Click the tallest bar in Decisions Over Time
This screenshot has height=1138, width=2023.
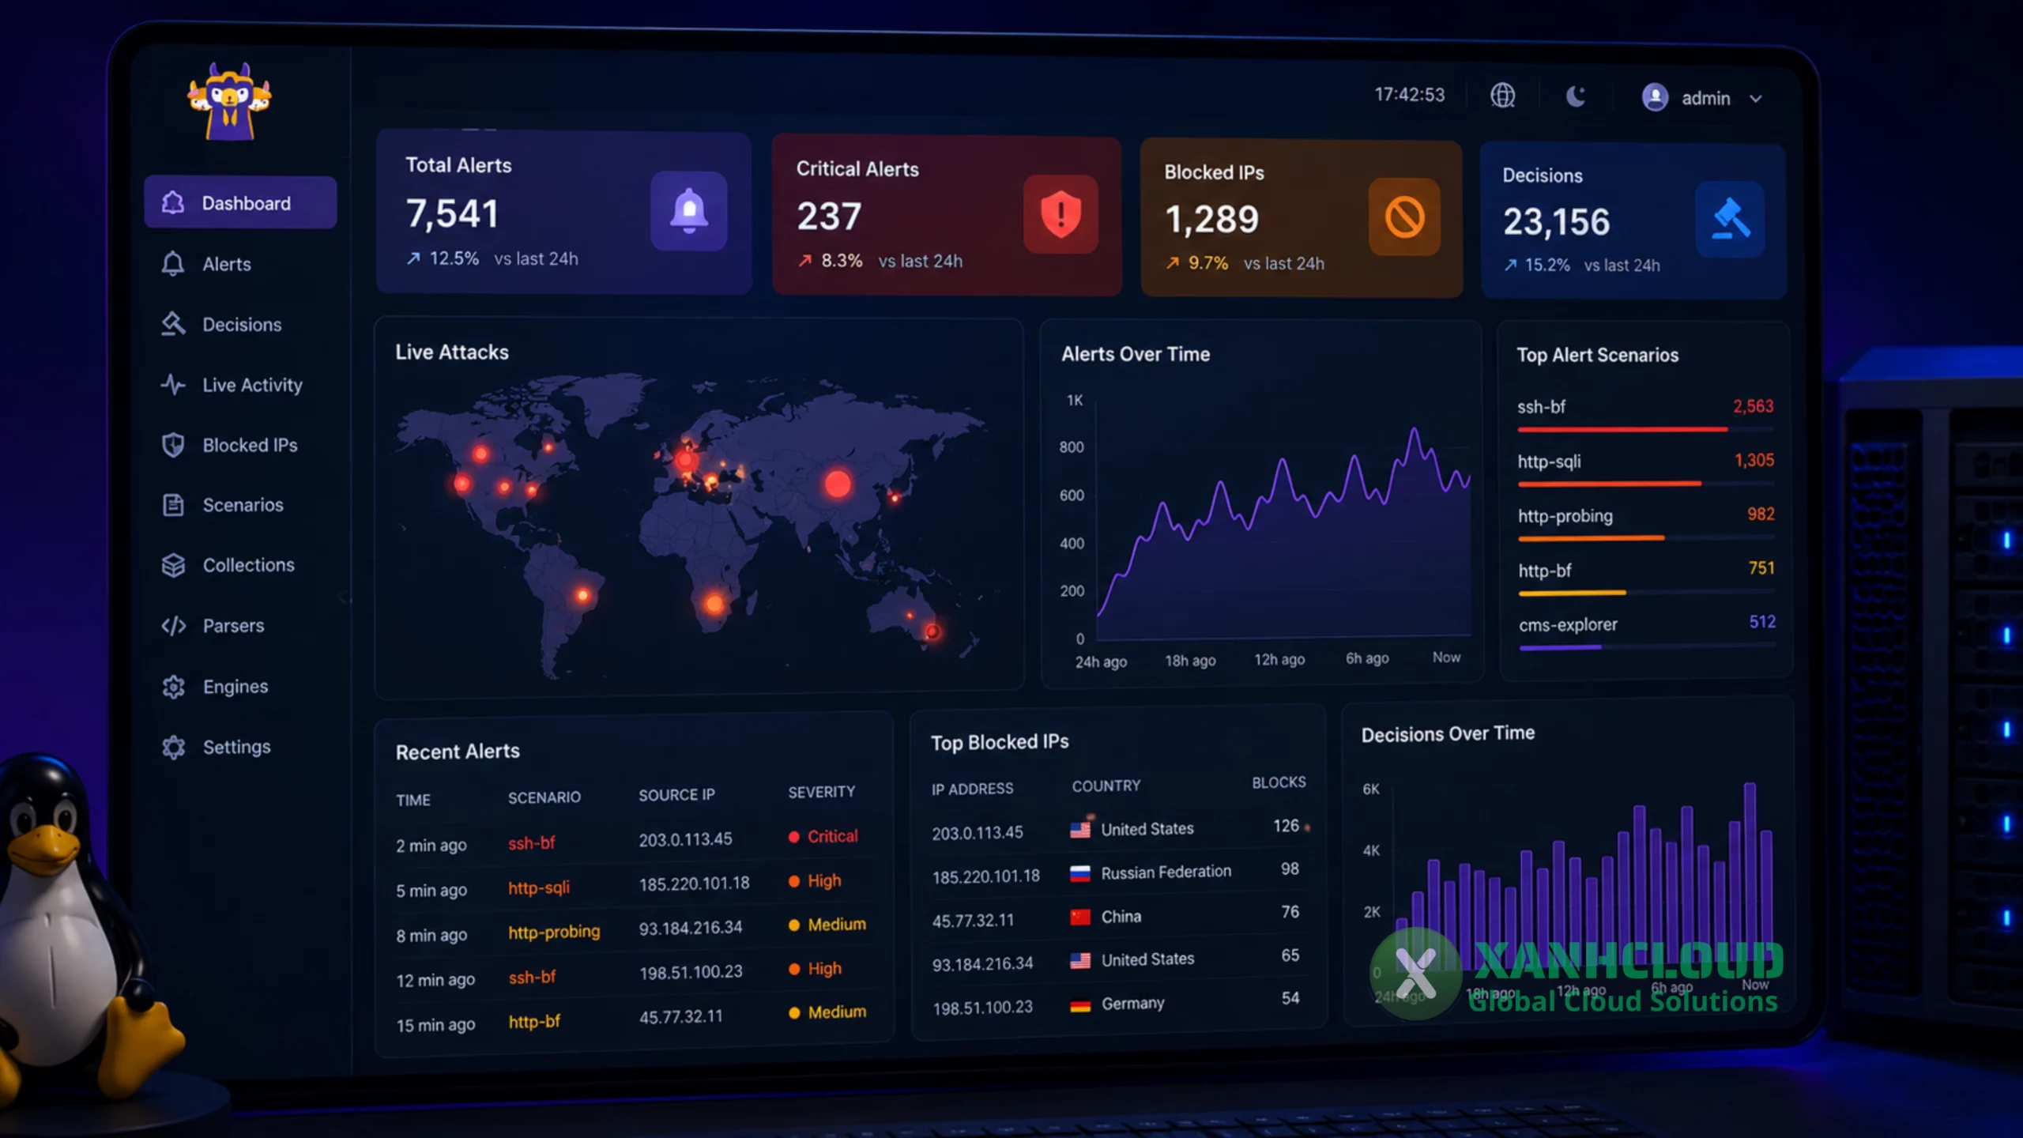point(1750,872)
